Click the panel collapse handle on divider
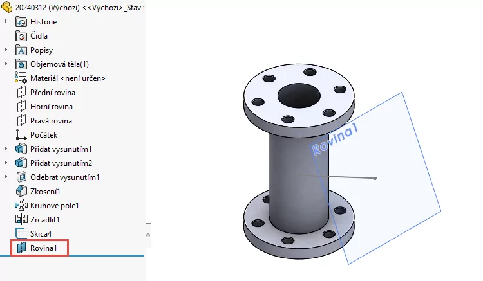This screenshot has height=281, width=483. coord(148,235)
